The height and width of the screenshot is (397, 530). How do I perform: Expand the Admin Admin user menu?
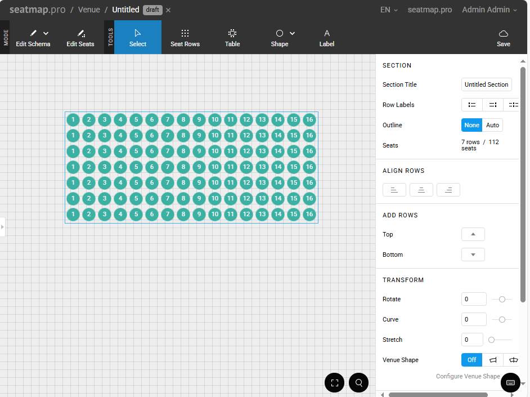(x=489, y=10)
